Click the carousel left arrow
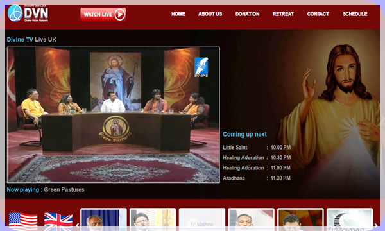 click(78, 225)
